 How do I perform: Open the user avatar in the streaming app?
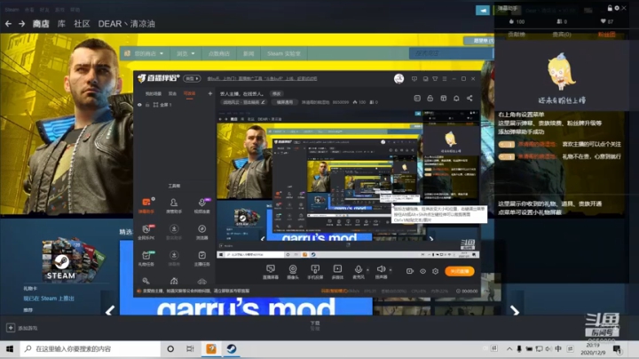tap(399, 79)
